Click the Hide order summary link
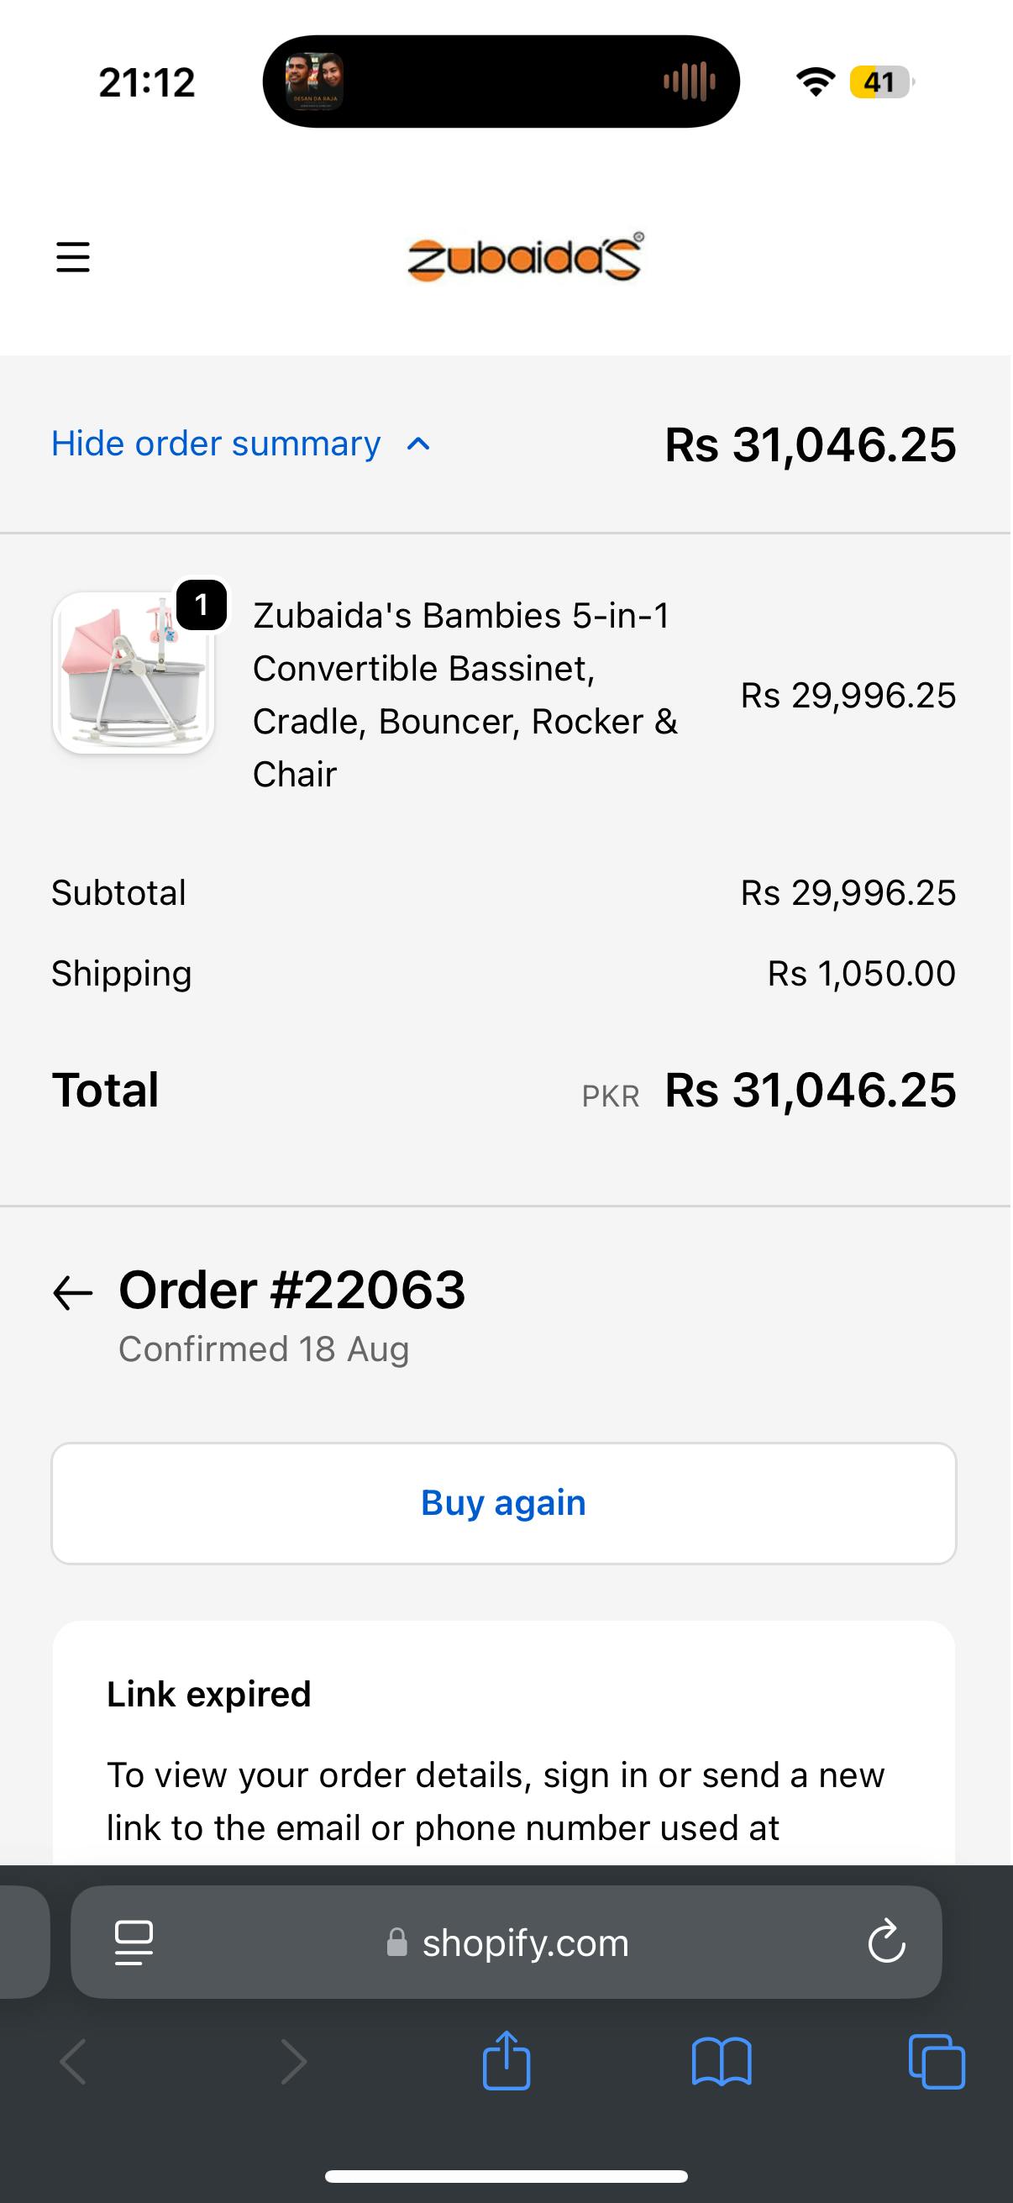Screen dimensions: 1013x2203 (x=216, y=444)
